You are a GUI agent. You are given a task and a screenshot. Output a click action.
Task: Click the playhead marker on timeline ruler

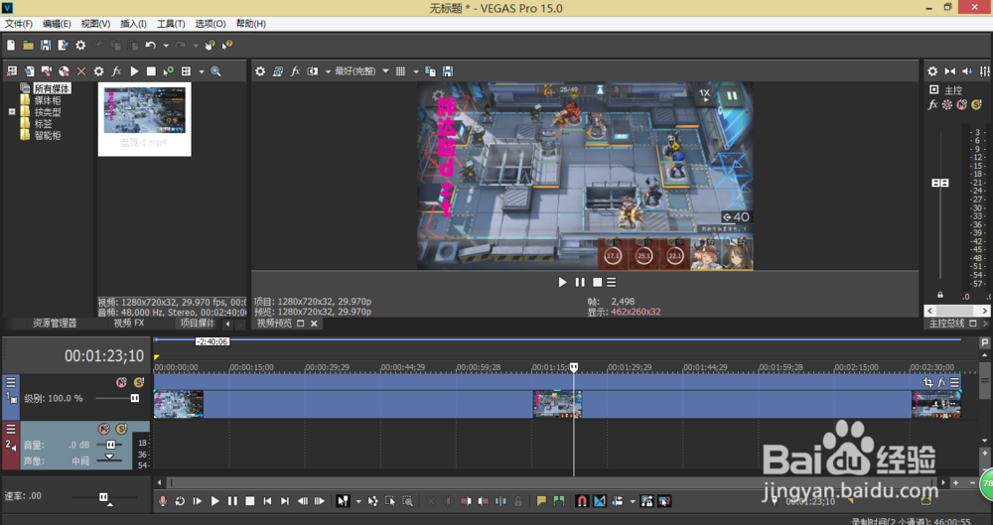[574, 367]
